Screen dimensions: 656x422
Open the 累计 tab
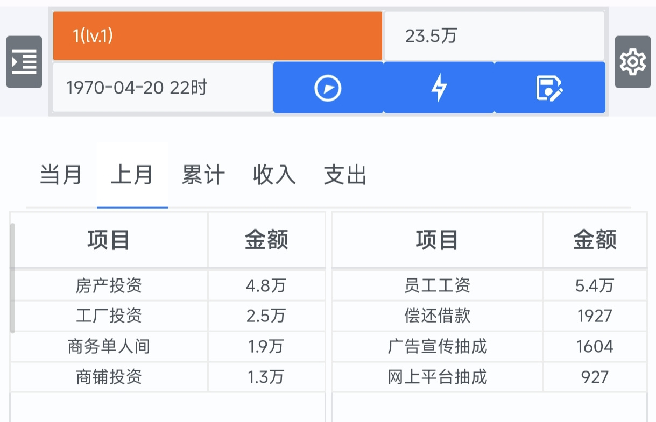pos(203,175)
